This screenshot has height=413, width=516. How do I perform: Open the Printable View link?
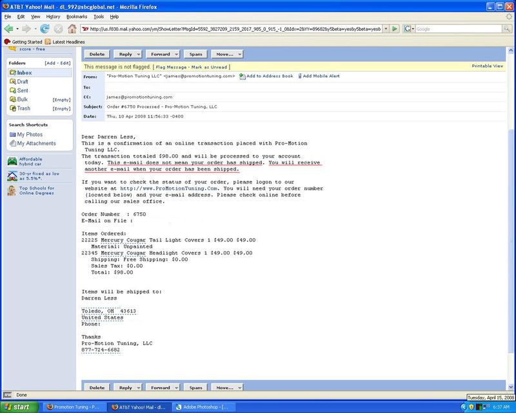click(488, 66)
